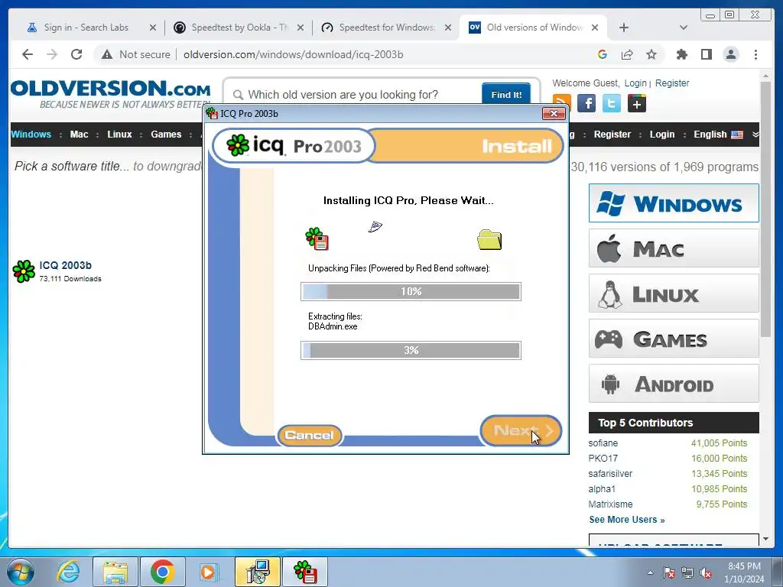Open contributor Matrixisme

610,504
